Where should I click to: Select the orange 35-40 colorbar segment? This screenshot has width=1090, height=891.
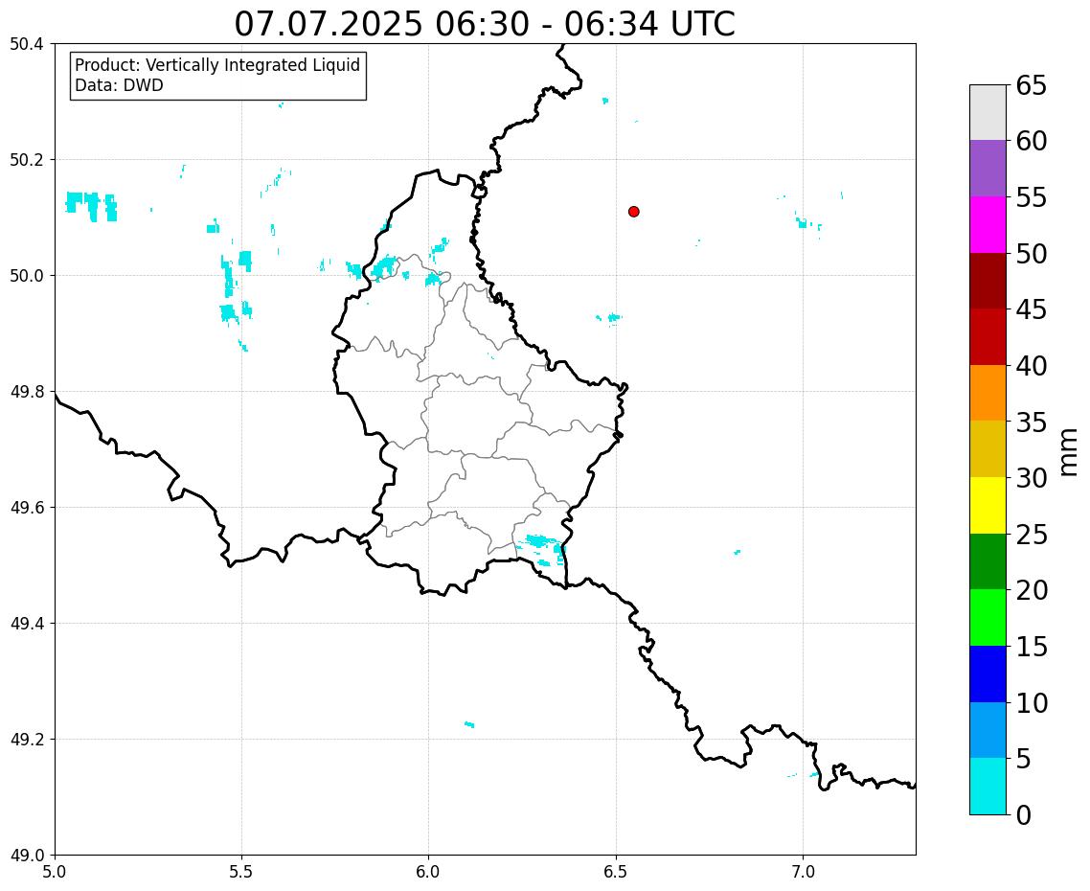coord(988,393)
